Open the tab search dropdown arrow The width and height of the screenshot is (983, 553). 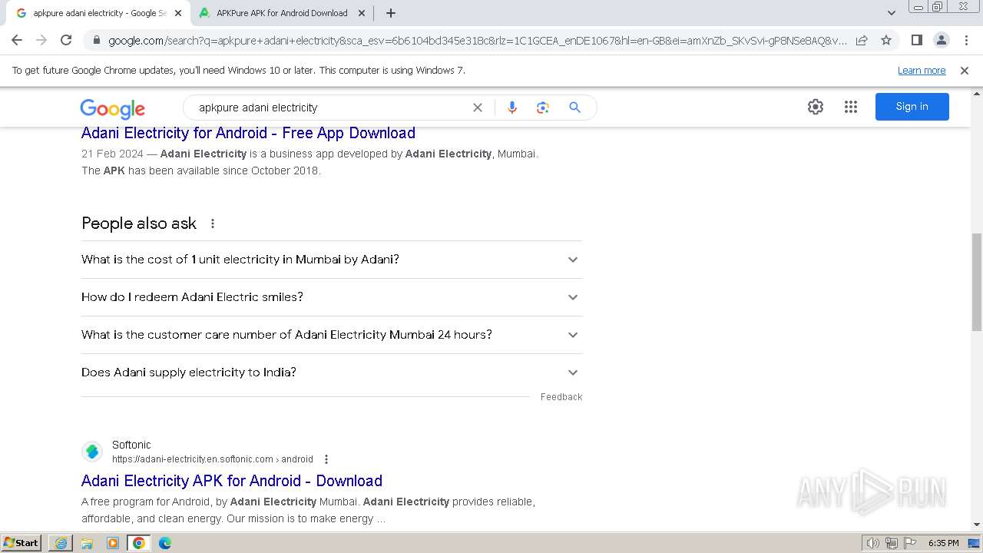(x=892, y=13)
